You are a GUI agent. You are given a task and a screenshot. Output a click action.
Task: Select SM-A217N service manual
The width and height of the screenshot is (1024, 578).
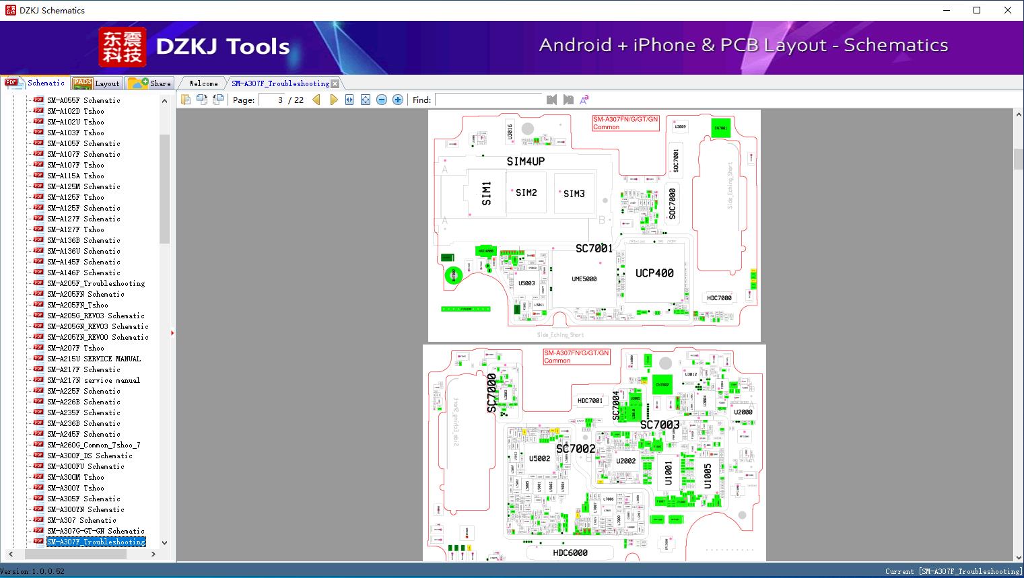click(94, 380)
